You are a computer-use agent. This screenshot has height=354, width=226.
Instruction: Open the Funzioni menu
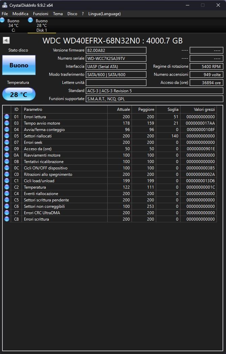coord(41,14)
